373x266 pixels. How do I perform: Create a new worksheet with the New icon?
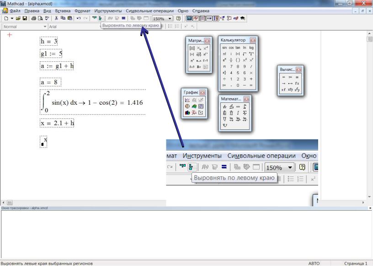click(x=6, y=18)
